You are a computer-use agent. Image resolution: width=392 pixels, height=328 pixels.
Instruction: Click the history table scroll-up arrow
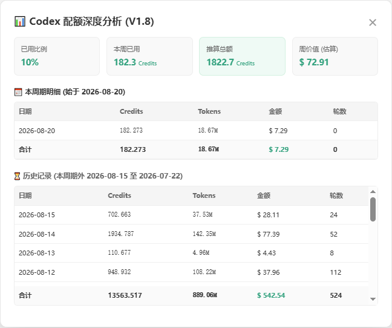tap(373, 192)
